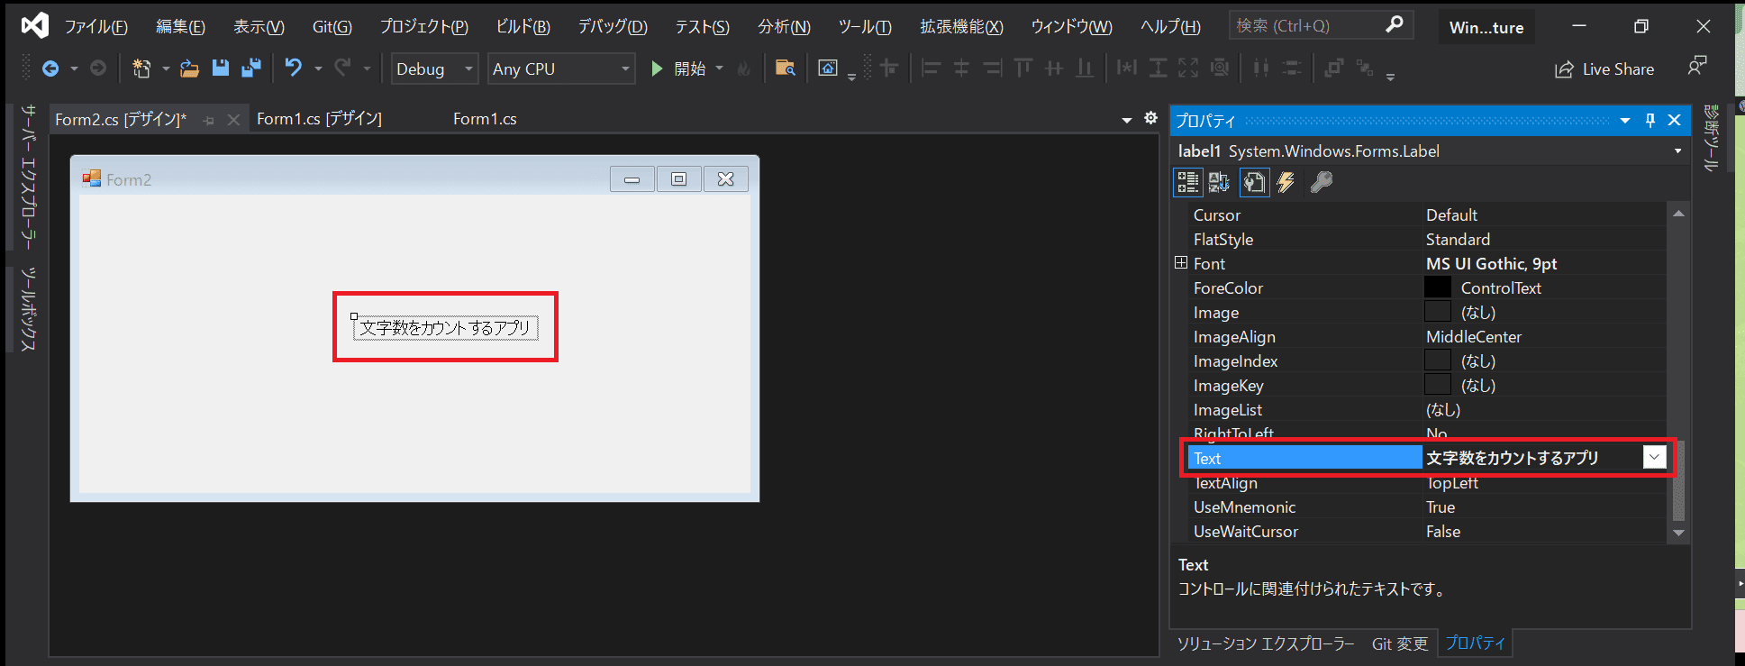
Task: Expand the Font property node
Action: click(x=1181, y=262)
